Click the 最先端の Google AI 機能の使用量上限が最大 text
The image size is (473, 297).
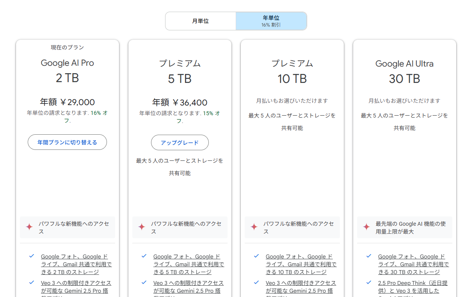(411, 228)
